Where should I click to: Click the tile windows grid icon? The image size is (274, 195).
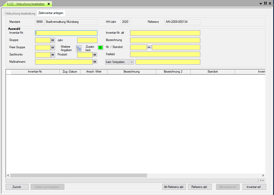[x=265, y=3]
